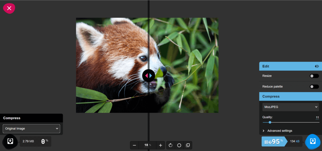This screenshot has width=322, height=151.
Task: Toggle the circular smoothing button
Action: [x=179, y=145]
